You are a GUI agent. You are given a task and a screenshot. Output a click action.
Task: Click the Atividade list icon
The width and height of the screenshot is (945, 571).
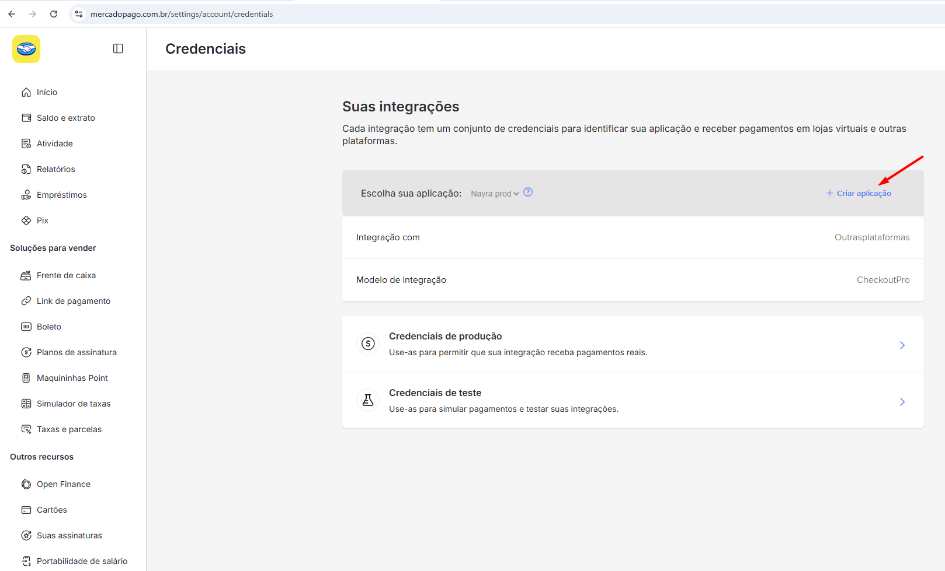[26, 143]
